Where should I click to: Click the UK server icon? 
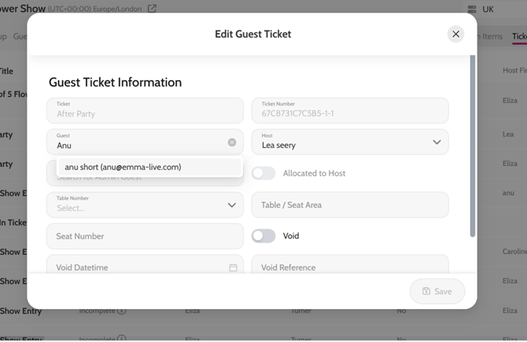click(472, 9)
